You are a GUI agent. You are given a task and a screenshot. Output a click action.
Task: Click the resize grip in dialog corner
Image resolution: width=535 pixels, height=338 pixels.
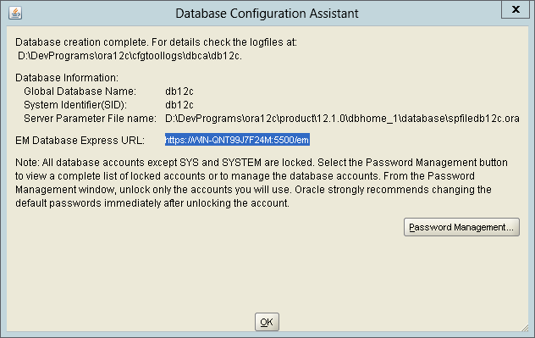click(x=525, y=328)
